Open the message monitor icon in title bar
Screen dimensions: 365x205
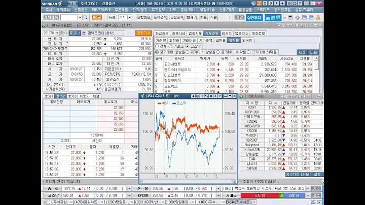pyautogui.click(x=253, y=4)
